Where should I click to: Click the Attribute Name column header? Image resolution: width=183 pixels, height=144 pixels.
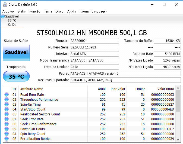point(53,89)
